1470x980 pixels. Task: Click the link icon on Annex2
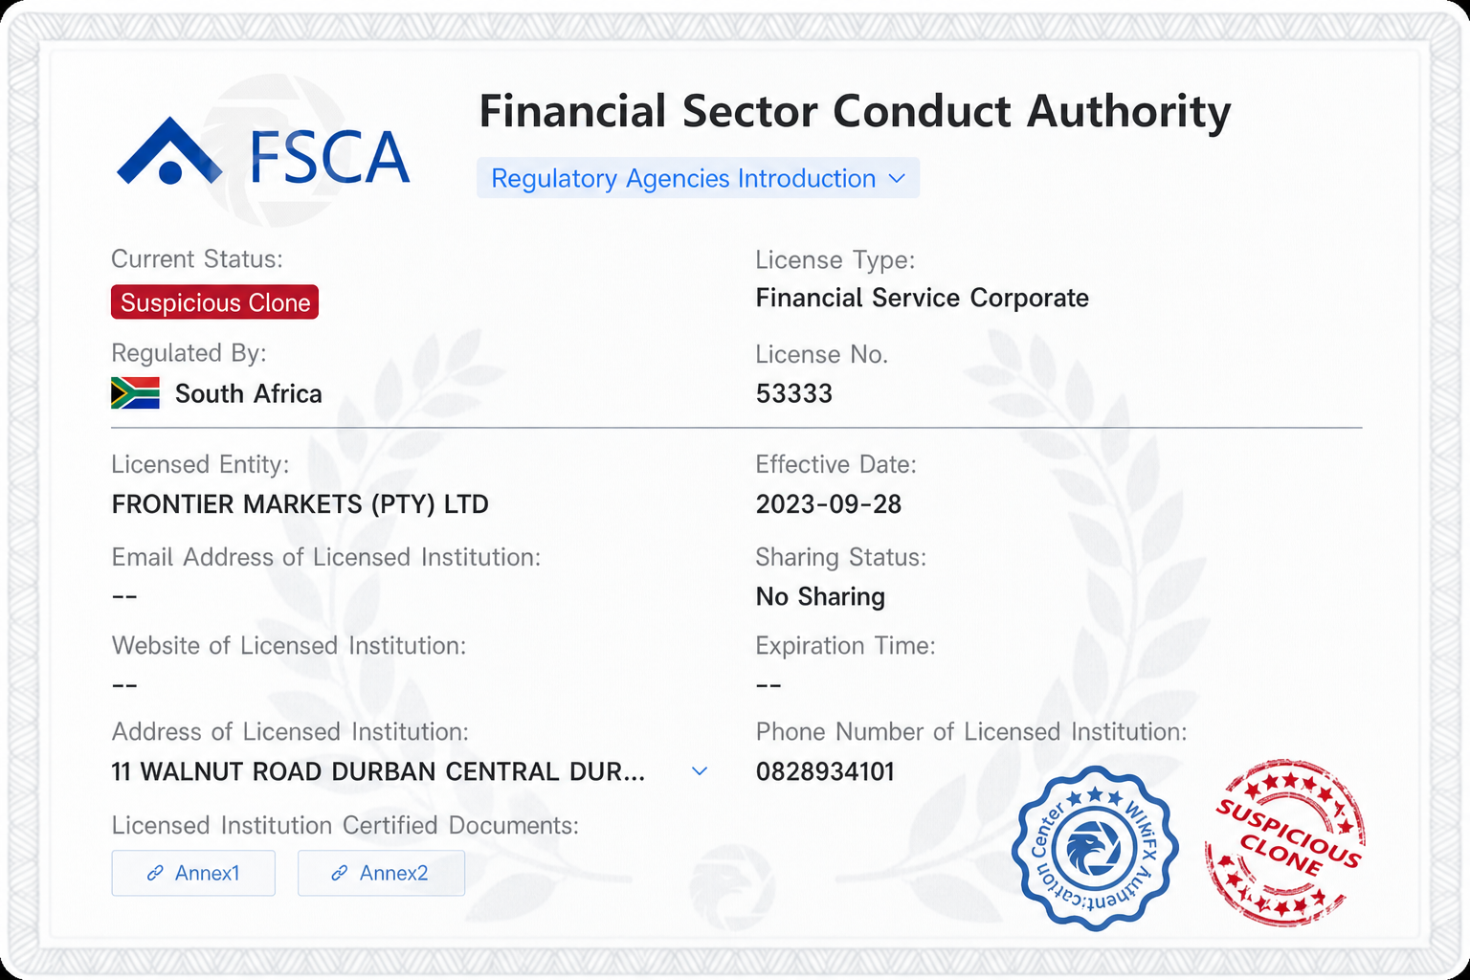pos(339,873)
